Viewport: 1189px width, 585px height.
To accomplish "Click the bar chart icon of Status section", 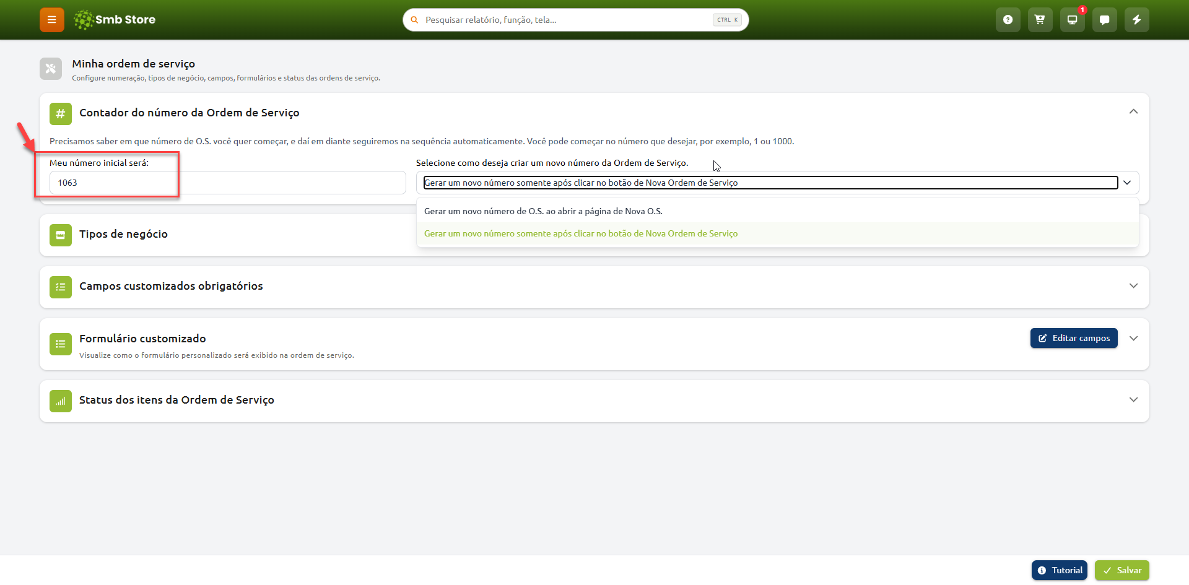I will pyautogui.click(x=61, y=401).
